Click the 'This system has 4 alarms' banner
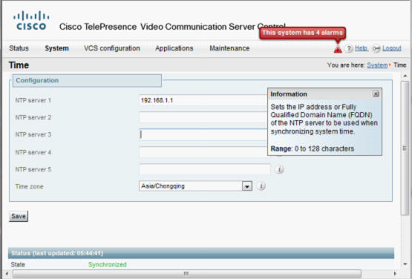This screenshot has width=412, height=279. click(x=302, y=33)
